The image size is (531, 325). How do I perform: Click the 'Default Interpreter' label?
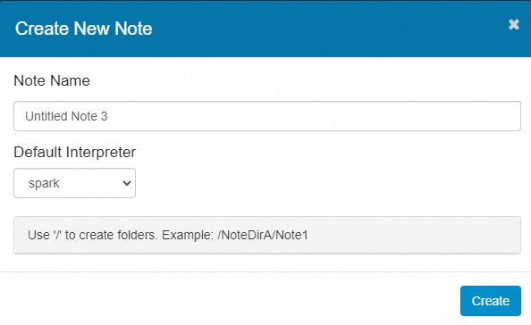[74, 152]
